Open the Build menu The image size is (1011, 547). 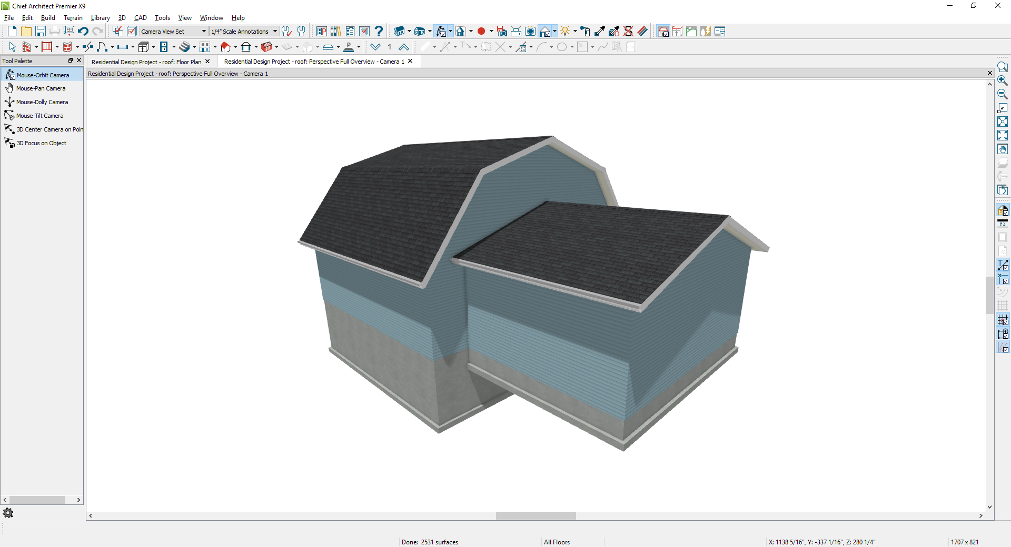pyautogui.click(x=48, y=17)
